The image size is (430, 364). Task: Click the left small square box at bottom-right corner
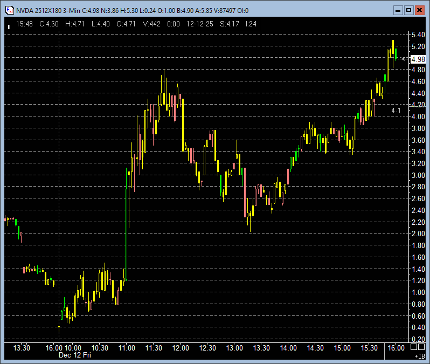pyautogui.click(x=414, y=346)
